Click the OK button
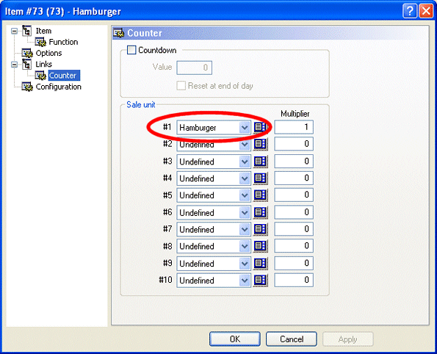 coord(235,339)
